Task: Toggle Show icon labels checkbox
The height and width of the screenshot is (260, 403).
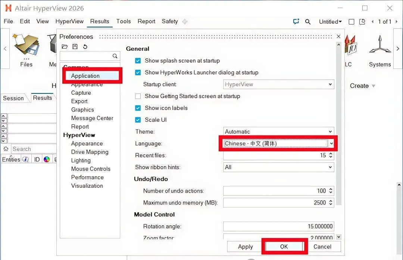Action: (138, 108)
